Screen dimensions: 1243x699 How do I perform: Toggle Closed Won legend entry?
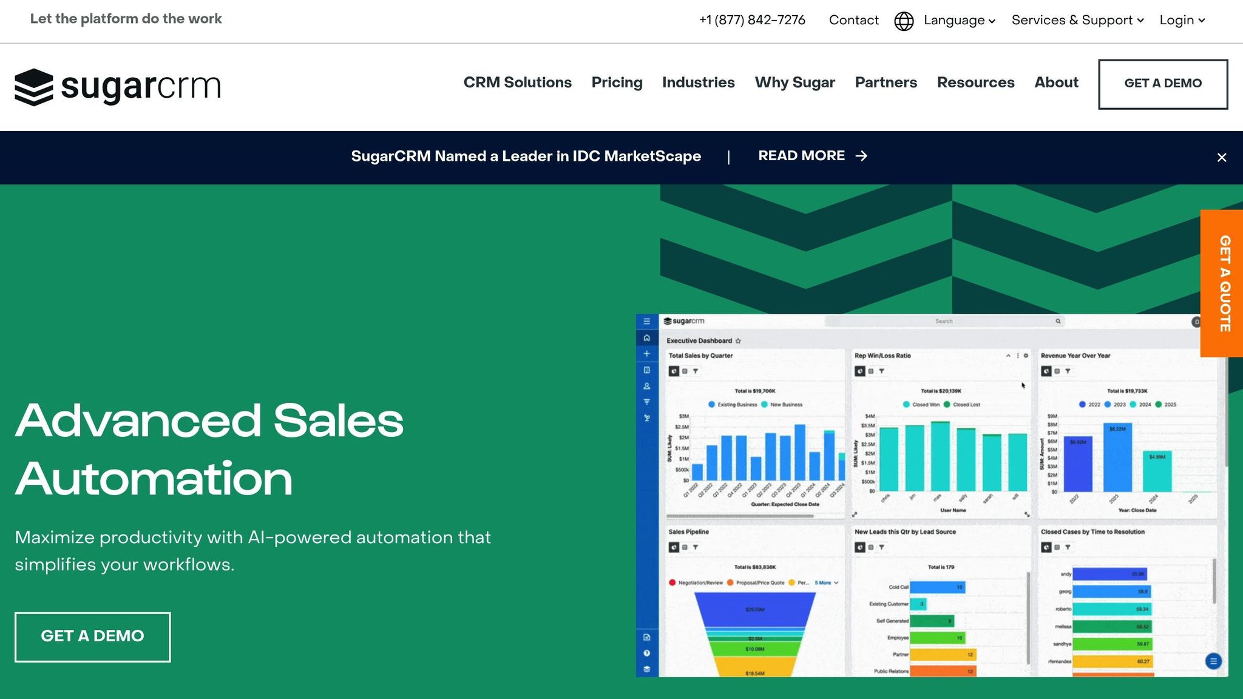921,405
